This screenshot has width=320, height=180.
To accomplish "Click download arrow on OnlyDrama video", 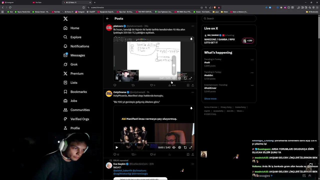I will 191,108.
